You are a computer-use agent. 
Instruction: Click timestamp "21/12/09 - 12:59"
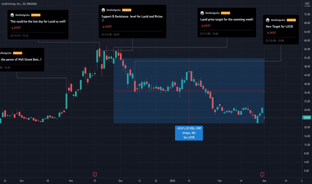pyautogui.click(x=275, y=41)
